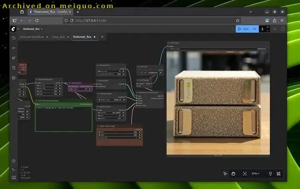The width and height of the screenshot is (300, 189).
Task: Bookmark the page with the star icon
Action: coord(237,20)
